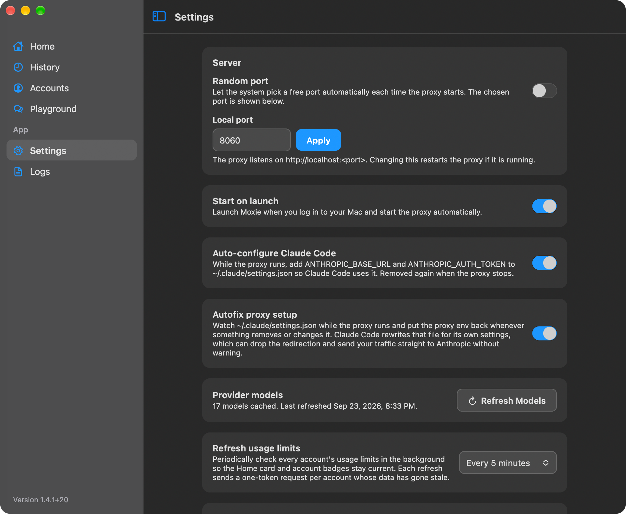Click the Playground chat bubbles icon
Screen dimensions: 626x514
pos(18,109)
